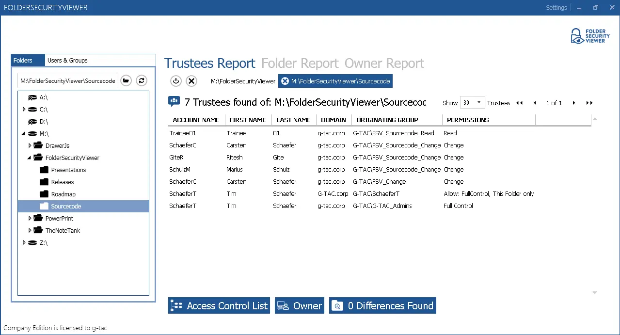The image size is (620, 335).
Task: Click the "1 of 1" page indicator
Action: [x=554, y=103]
